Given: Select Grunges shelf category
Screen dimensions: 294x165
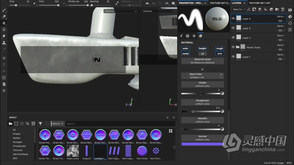Looking at the screenshot, I should point(17,142).
